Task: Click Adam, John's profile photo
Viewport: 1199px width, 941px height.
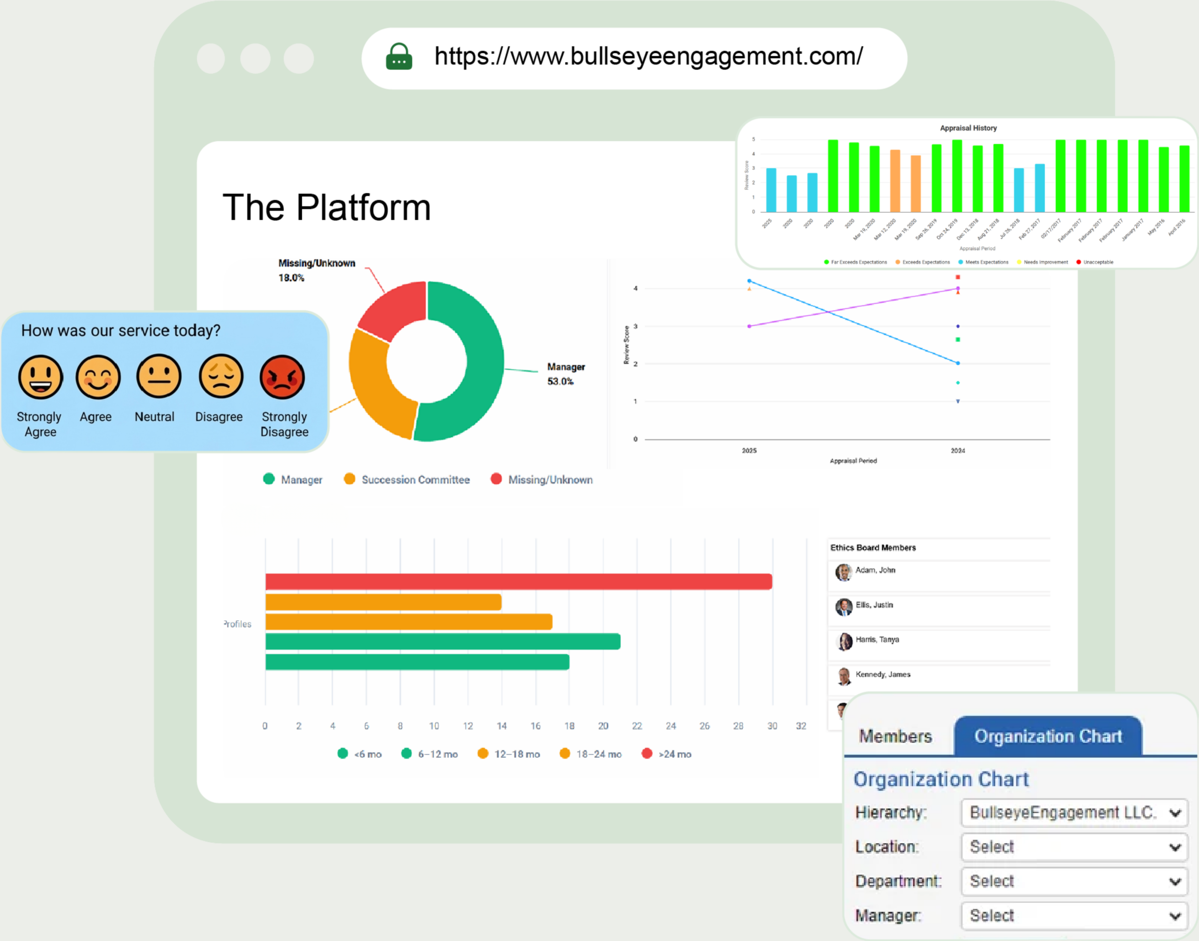Action: pyautogui.click(x=844, y=572)
